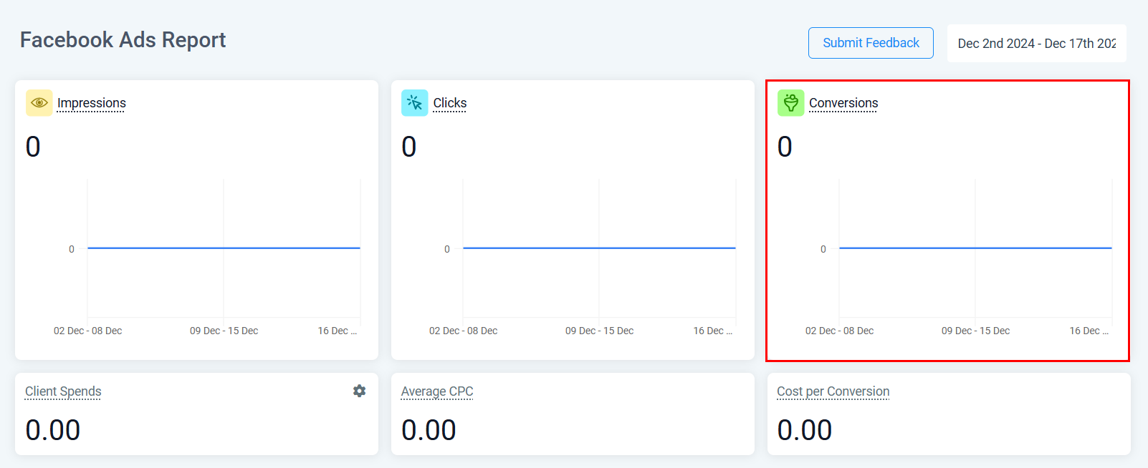The height and width of the screenshot is (468, 1148).
Task: Click the Client Spends label
Action: (63, 391)
